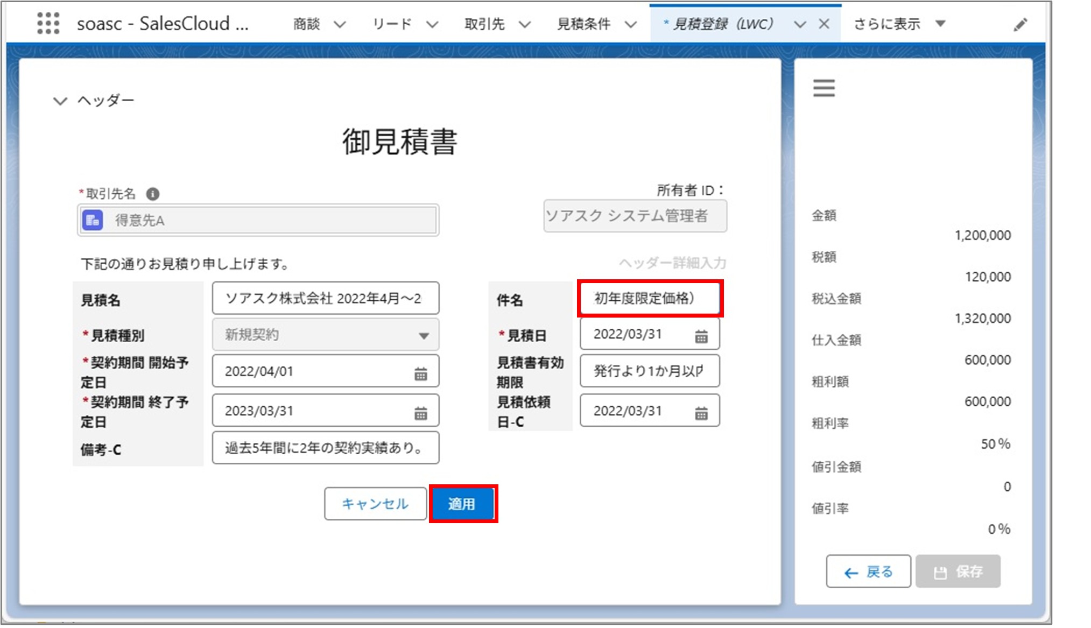Collapse the ヘッダー section
The width and height of the screenshot is (1091, 628).
(x=59, y=100)
